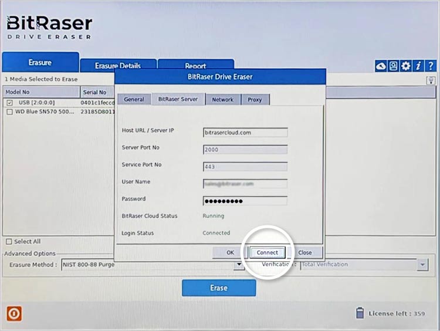The height and width of the screenshot is (331, 440).
Task: Click the BitRaser Drive Eraser dialog title
Action: [x=220, y=77]
